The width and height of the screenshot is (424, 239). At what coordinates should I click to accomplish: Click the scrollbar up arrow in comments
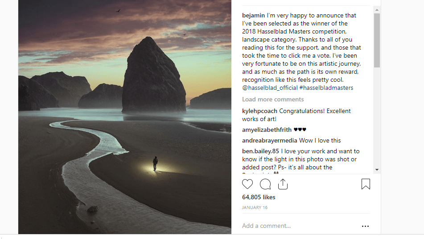click(377, 9)
